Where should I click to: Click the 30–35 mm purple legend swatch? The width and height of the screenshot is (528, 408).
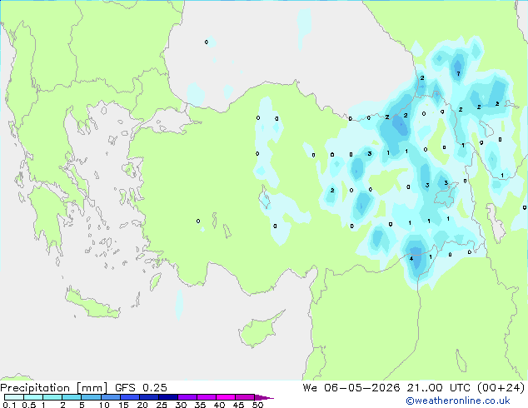click(187, 397)
